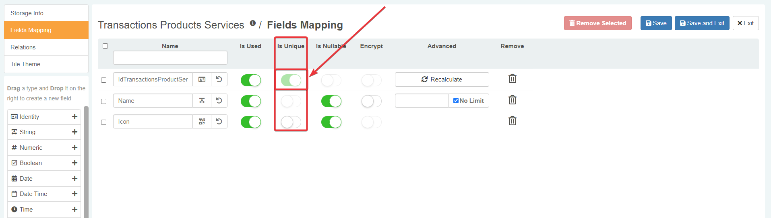The width and height of the screenshot is (771, 218).
Task: Click the Recalculate button
Action: [442, 79]
